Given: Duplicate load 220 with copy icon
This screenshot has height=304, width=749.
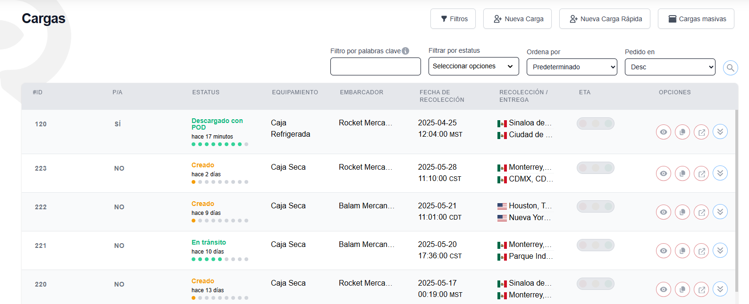Looking at the screenshot, I should [682, 289].
